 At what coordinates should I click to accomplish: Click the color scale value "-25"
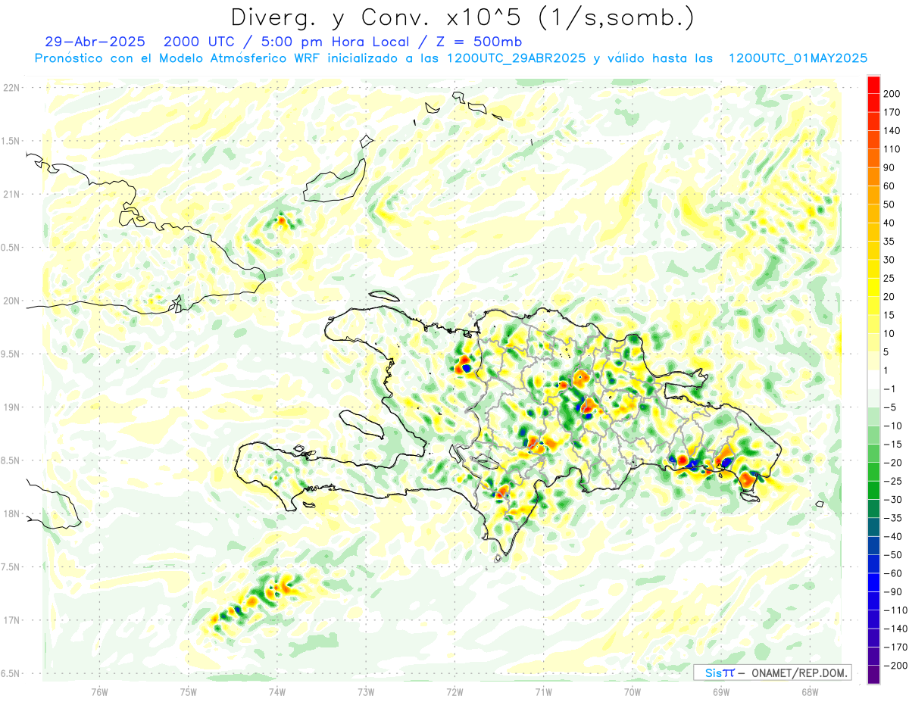(894, 481)
